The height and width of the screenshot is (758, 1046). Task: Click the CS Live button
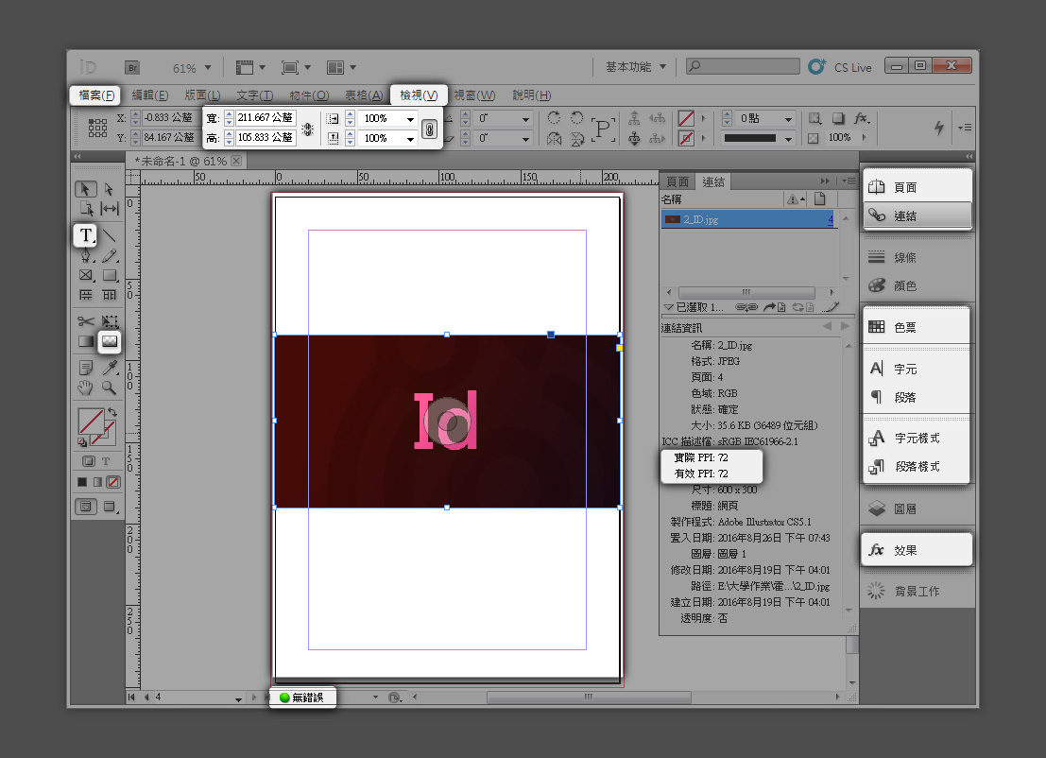click(x=841, y=67)
